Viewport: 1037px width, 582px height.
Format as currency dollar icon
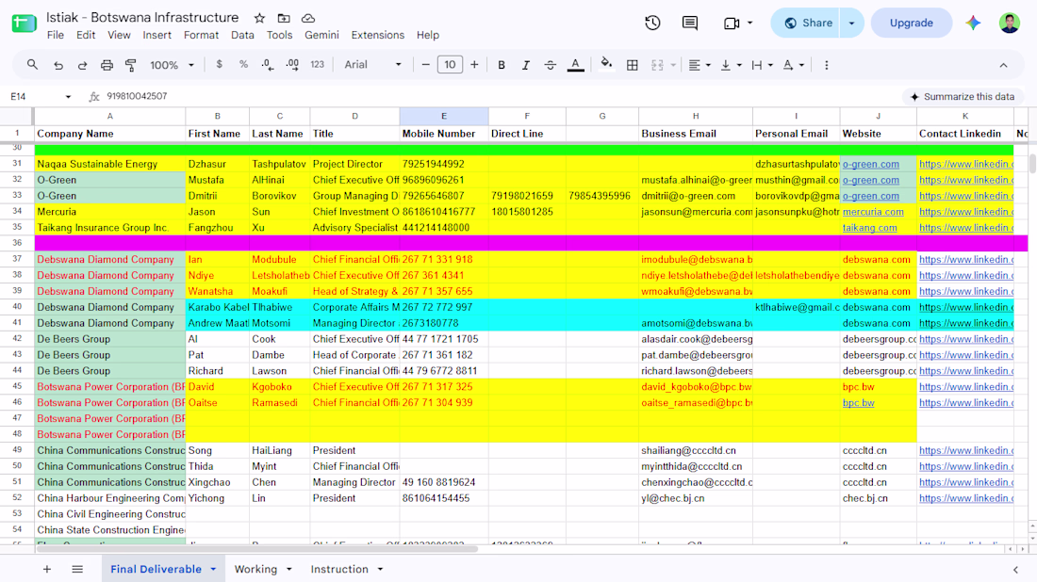coord(219,65)
